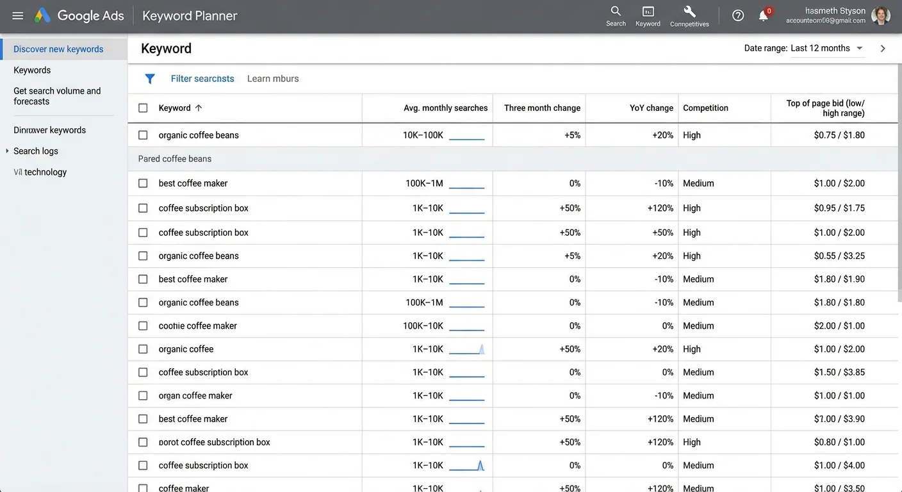
Task: Sort by the Top of page bid column
Action: pos(825,108)
